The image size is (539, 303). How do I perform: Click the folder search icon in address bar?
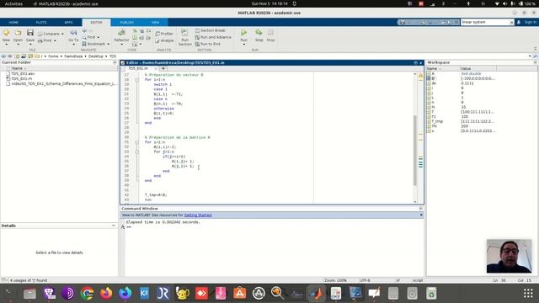(536, 56)
